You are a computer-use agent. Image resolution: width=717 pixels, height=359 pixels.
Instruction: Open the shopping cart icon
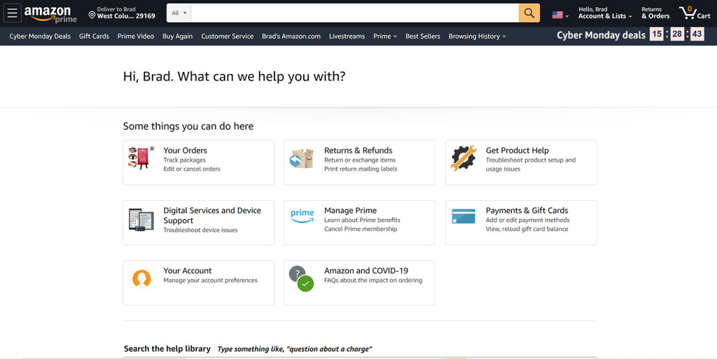[x=695, y=13]
